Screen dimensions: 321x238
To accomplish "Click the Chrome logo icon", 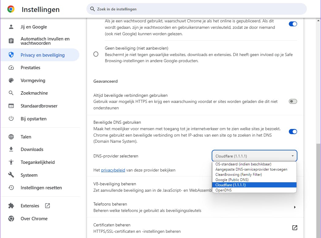I will [11, 9].
